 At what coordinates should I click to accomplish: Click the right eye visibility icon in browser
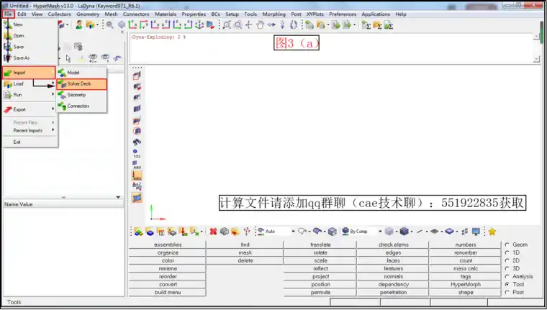(105, 58)
